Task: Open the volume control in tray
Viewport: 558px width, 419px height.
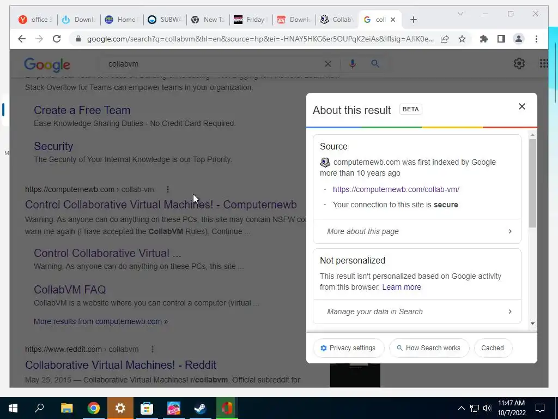Action: [487, 408]
